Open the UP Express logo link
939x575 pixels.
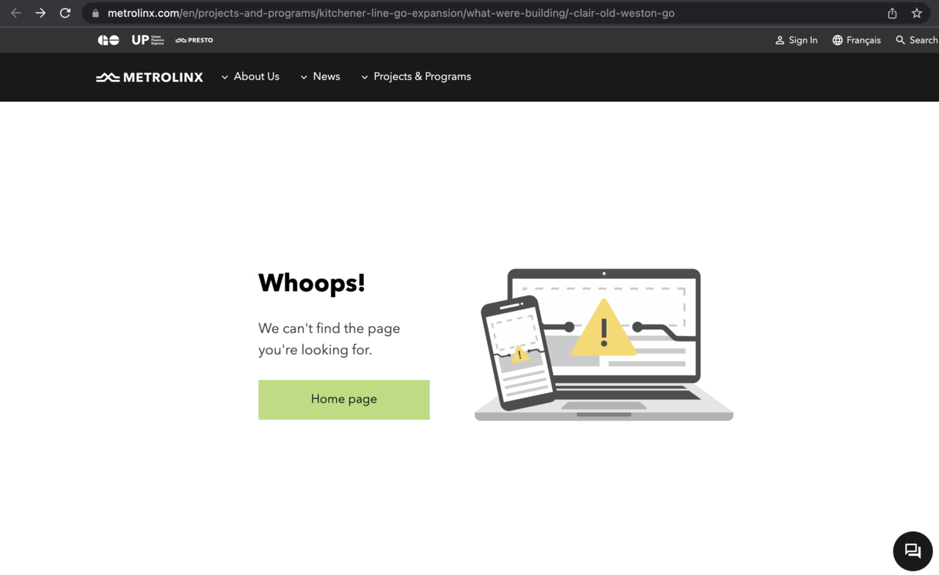click(x=147, y=40)
